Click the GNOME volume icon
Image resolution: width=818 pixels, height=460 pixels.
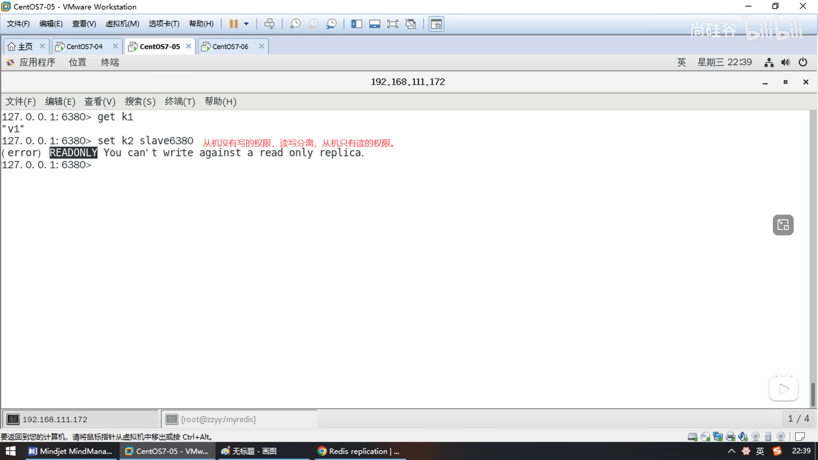click(785, 62)
